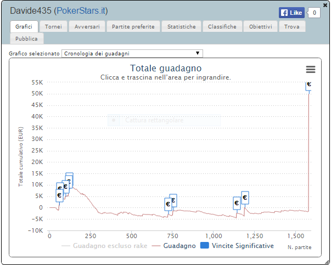Select the Statistiche tab
The height and width of the screenshot is (265, 331).
(x=182, y=26)
